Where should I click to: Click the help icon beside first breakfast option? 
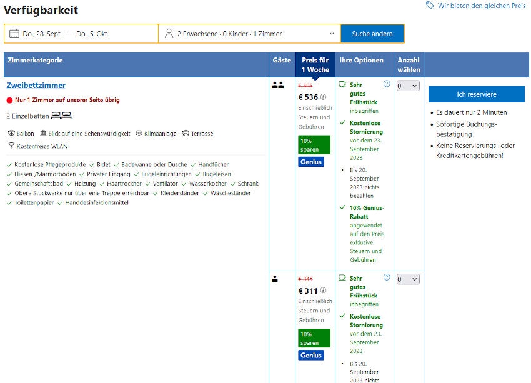(x=387, y=84)
